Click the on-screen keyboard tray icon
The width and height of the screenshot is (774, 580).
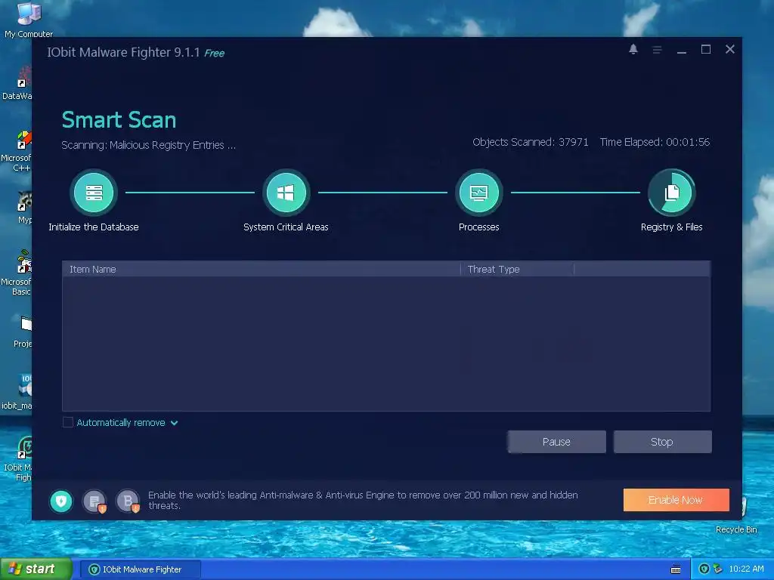pos(676,569)
